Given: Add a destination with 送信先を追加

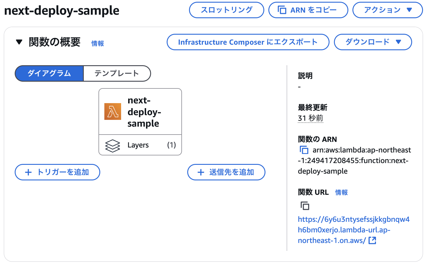Looking at the screenshot, I should [226, 172].
